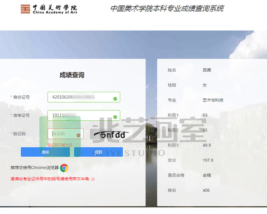The height and width of the screenshot is (214, 267).
Task: Click the 推荐您使用Chrome浏览器 text
Action: [x=34, y=168]
